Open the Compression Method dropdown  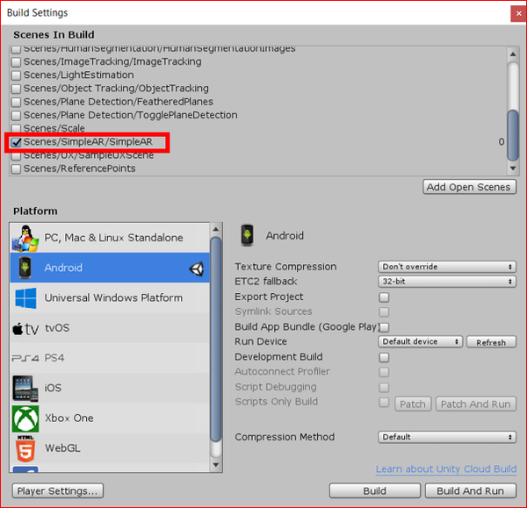click(x=447, y=437)
